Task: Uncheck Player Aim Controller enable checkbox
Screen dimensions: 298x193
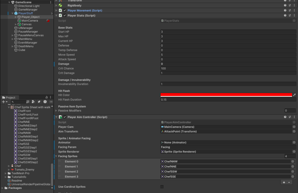Action: coord(65,117)
